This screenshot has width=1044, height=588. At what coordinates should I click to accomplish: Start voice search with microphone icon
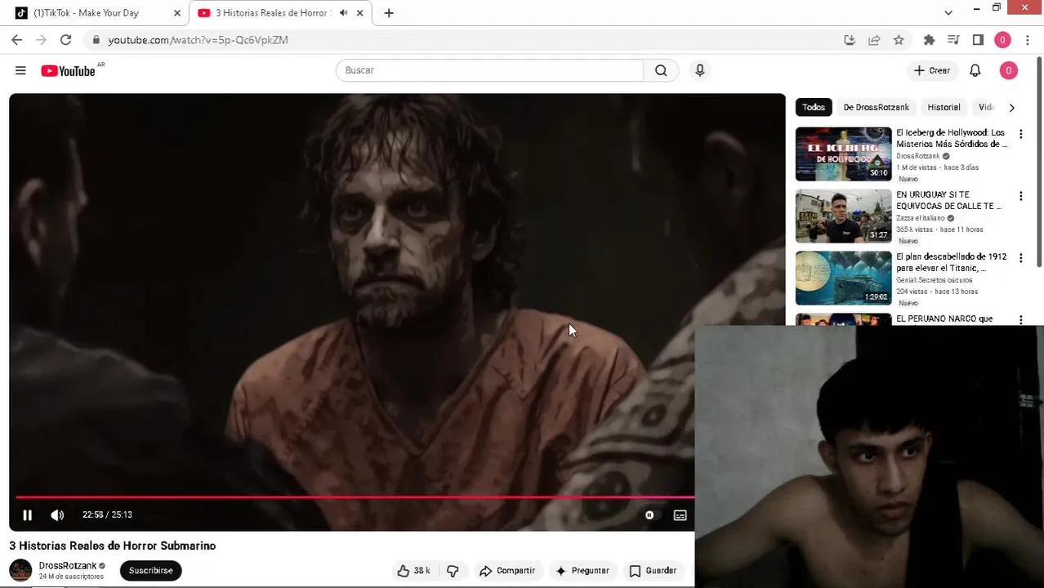(699, 70)
